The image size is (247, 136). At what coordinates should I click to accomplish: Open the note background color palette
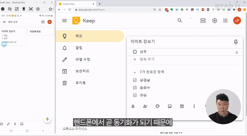(x=157, y=106)
